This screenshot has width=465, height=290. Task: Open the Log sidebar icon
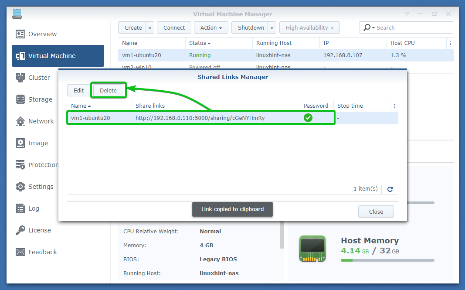[20, 208]
